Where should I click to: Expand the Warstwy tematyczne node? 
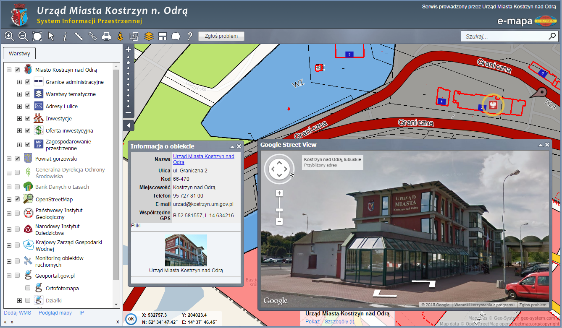pyautogui.click(x=19, y=94)
